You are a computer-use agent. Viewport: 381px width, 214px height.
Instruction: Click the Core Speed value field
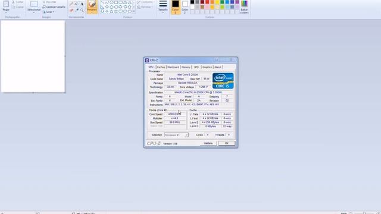[x=174, y=114]
